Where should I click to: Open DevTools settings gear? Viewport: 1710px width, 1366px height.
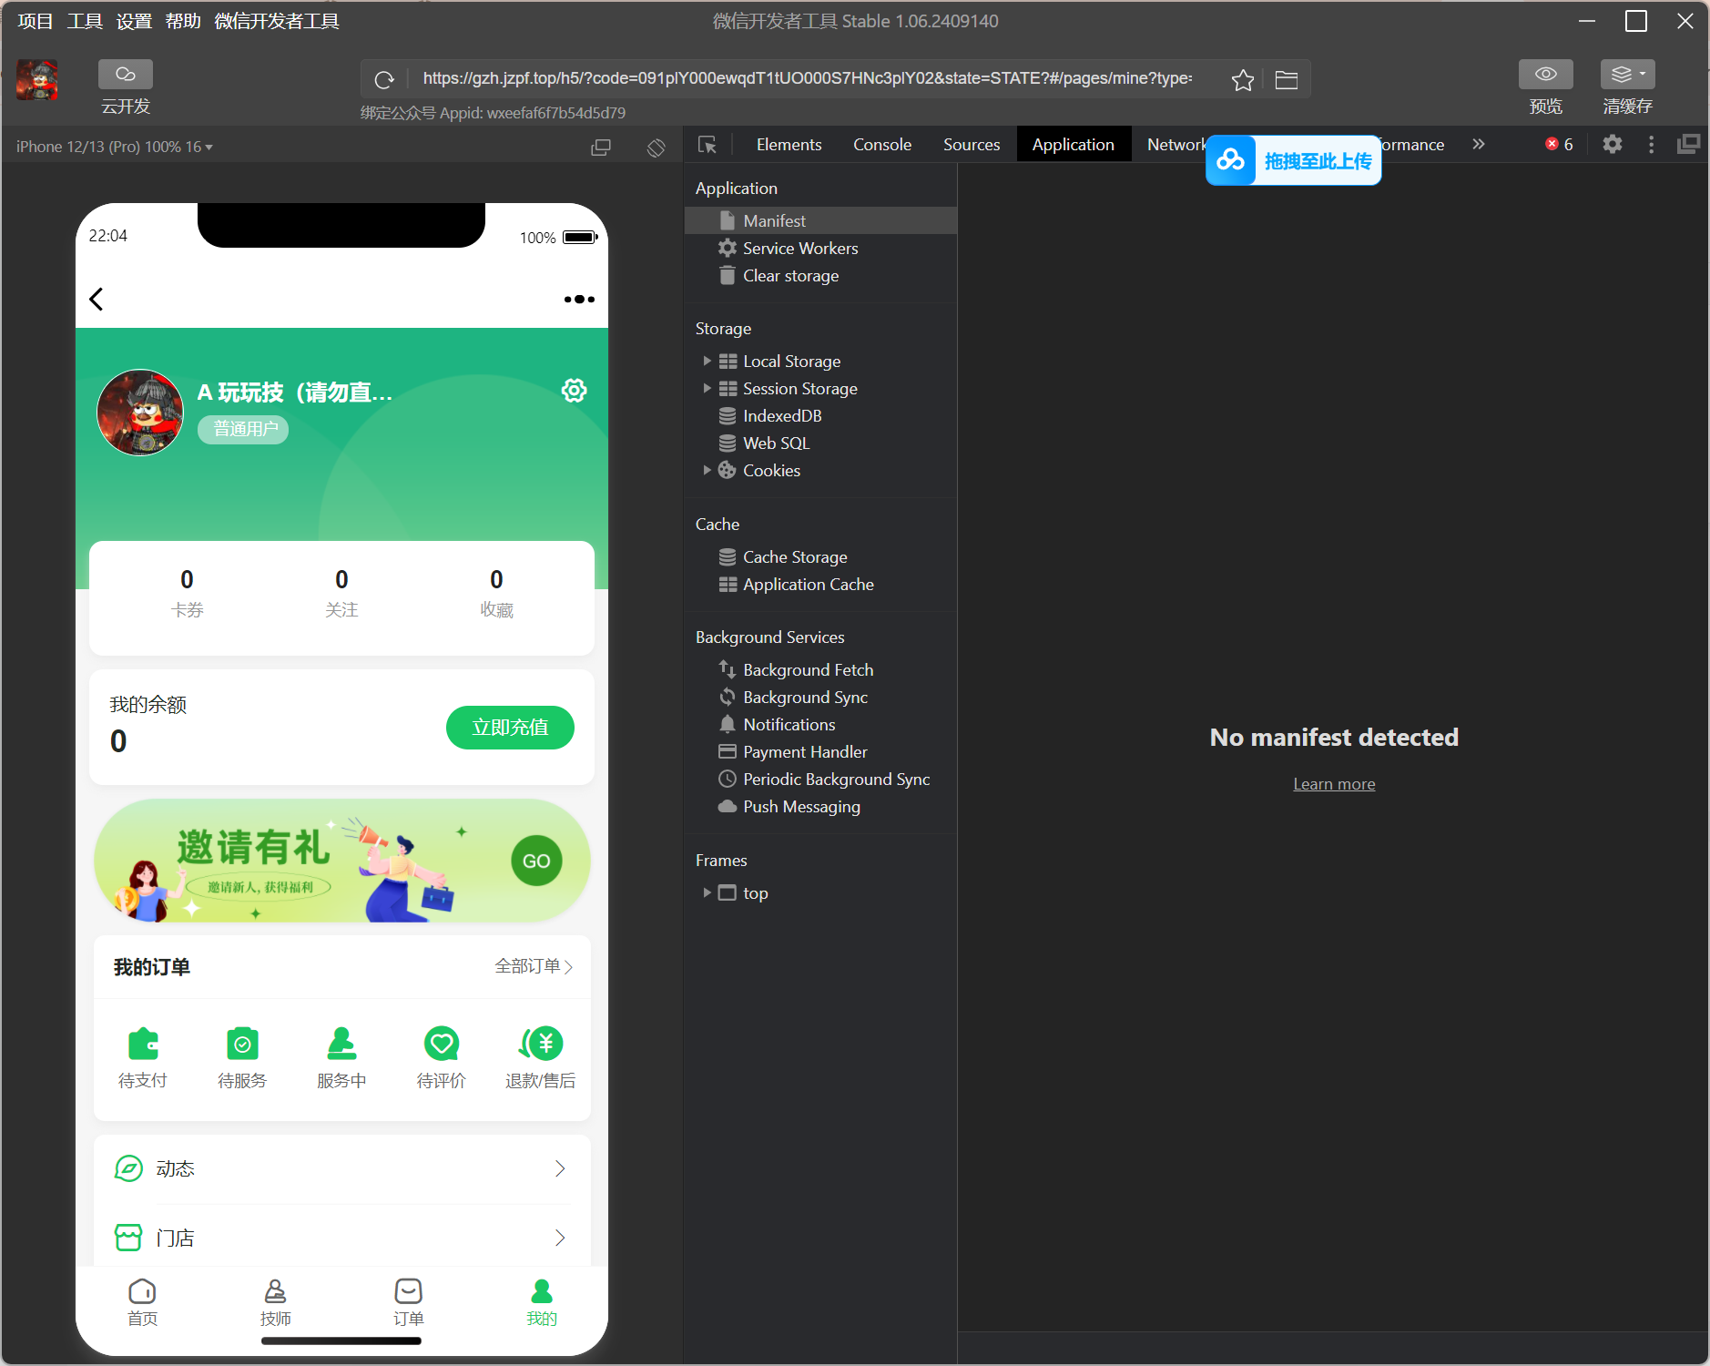(x=1612, y=145)
